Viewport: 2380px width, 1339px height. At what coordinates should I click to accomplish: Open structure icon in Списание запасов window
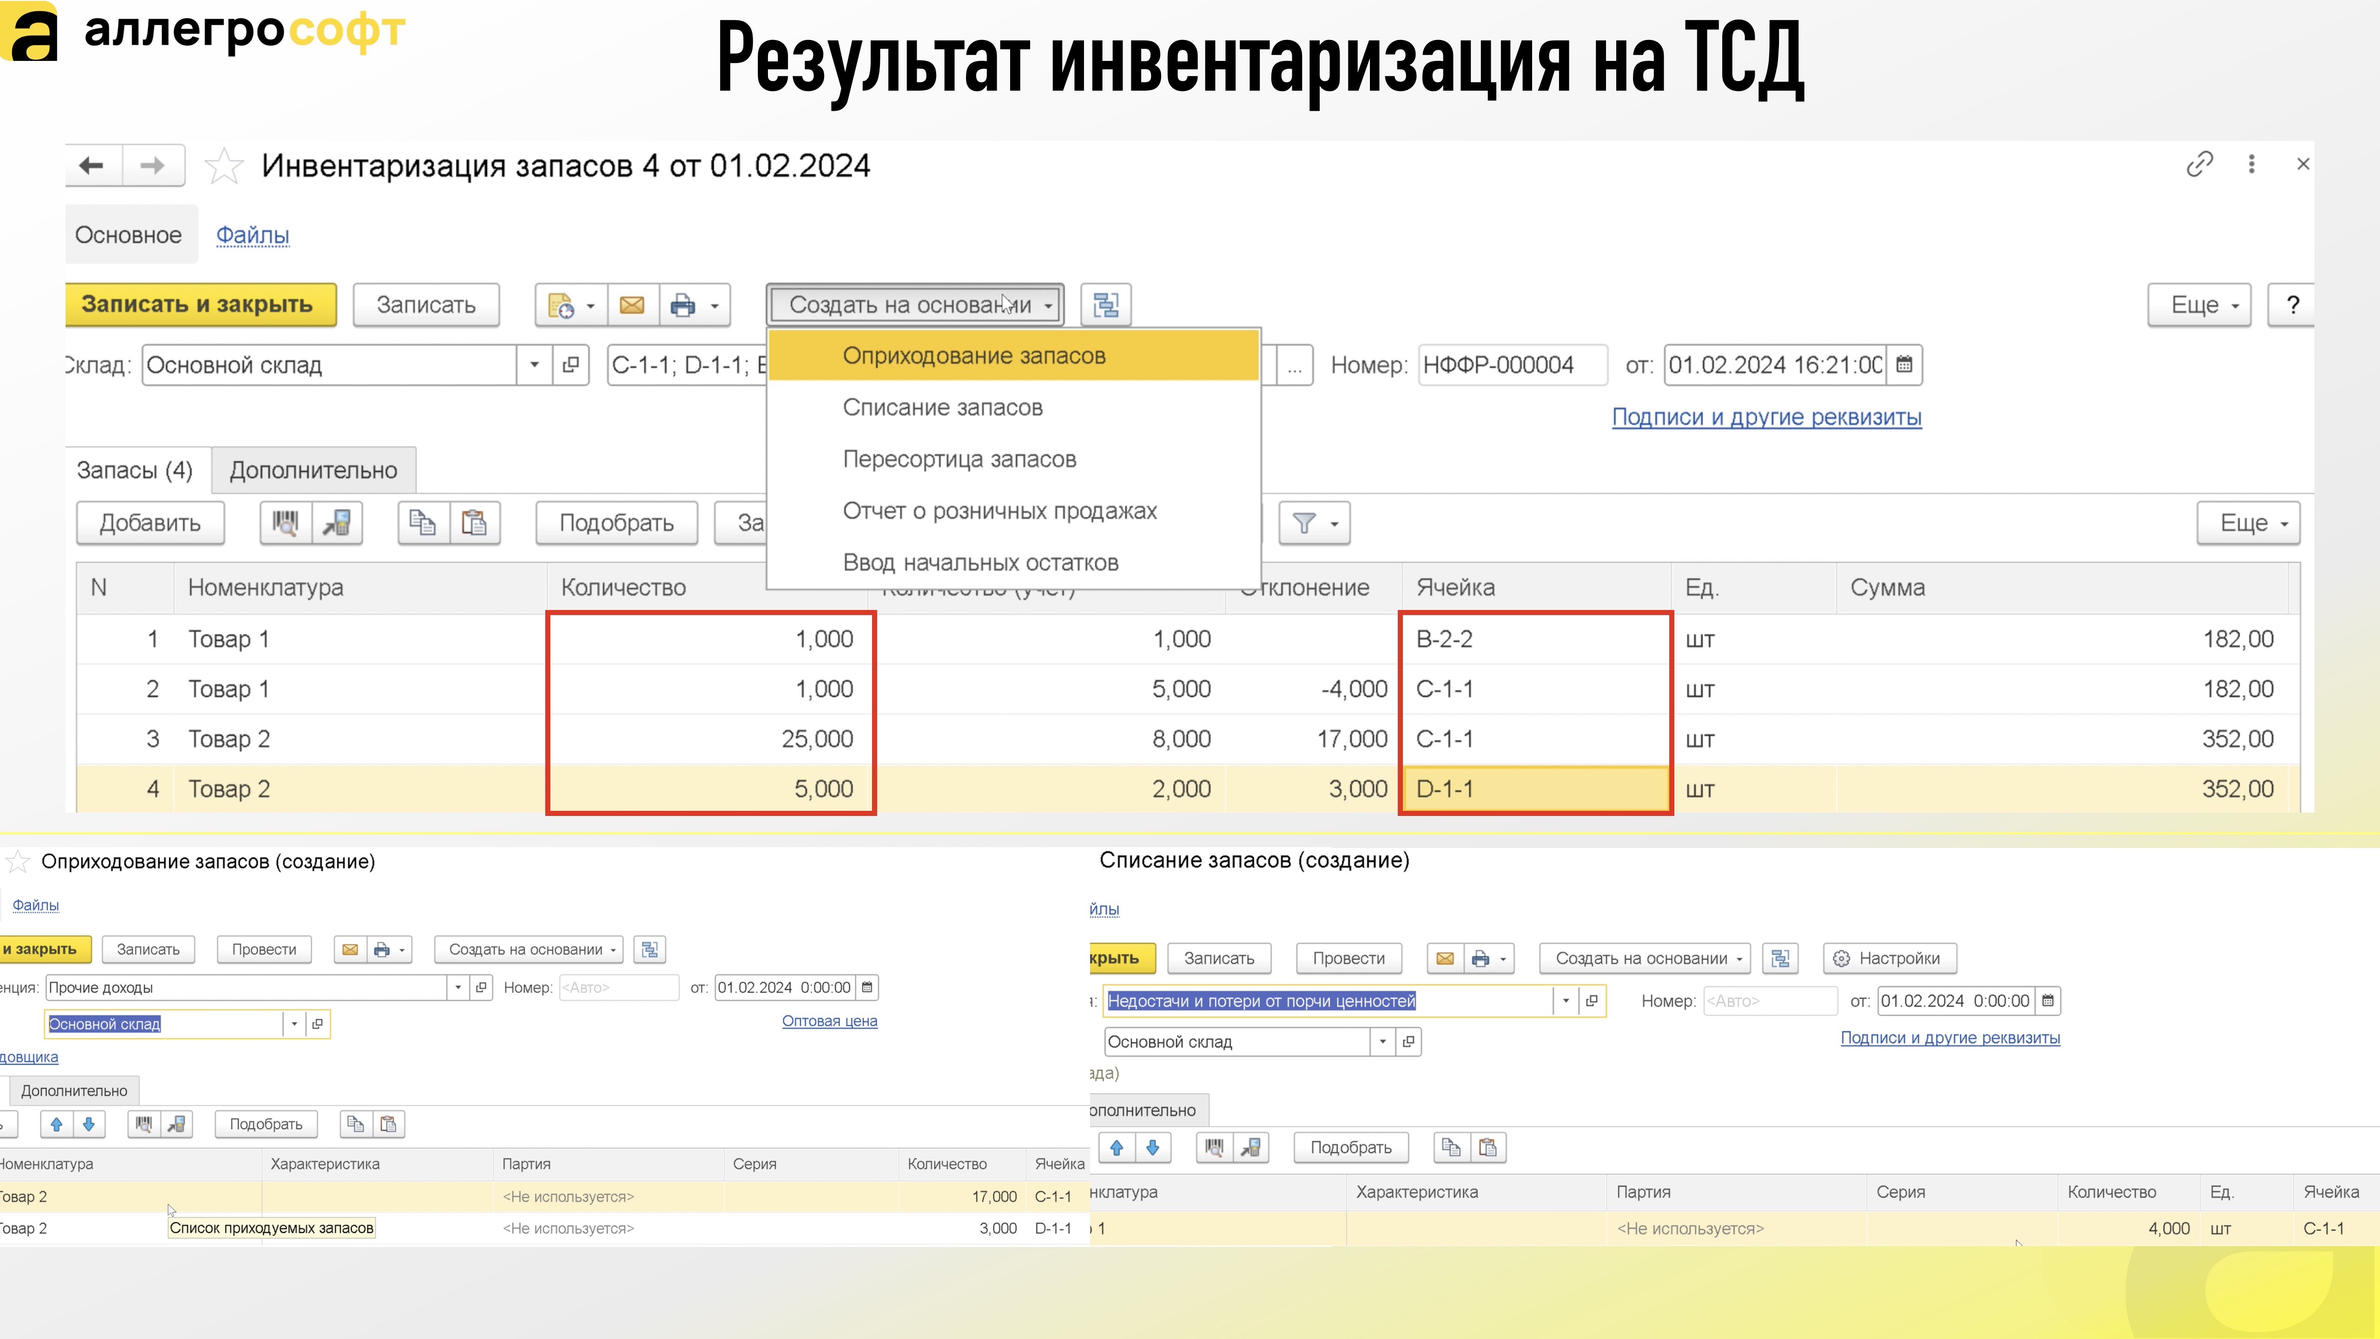pyautogui.click(x=1780, y=959)
